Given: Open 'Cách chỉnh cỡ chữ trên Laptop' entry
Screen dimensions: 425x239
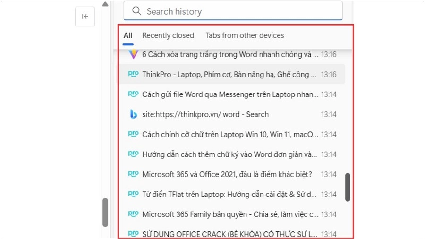Looking at the screenshot, I should click(230, 135).
